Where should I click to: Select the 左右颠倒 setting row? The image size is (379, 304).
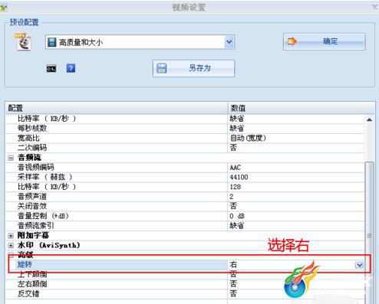click(x=186, y=284)
